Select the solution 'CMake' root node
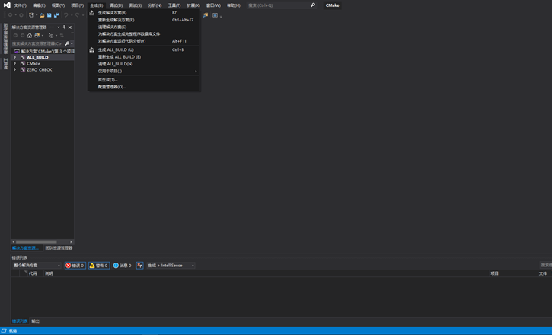Viewport: 552px width, 335px height. (x=44, y=51)
